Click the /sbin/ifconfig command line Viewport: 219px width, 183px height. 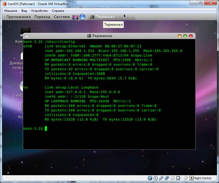60,42
